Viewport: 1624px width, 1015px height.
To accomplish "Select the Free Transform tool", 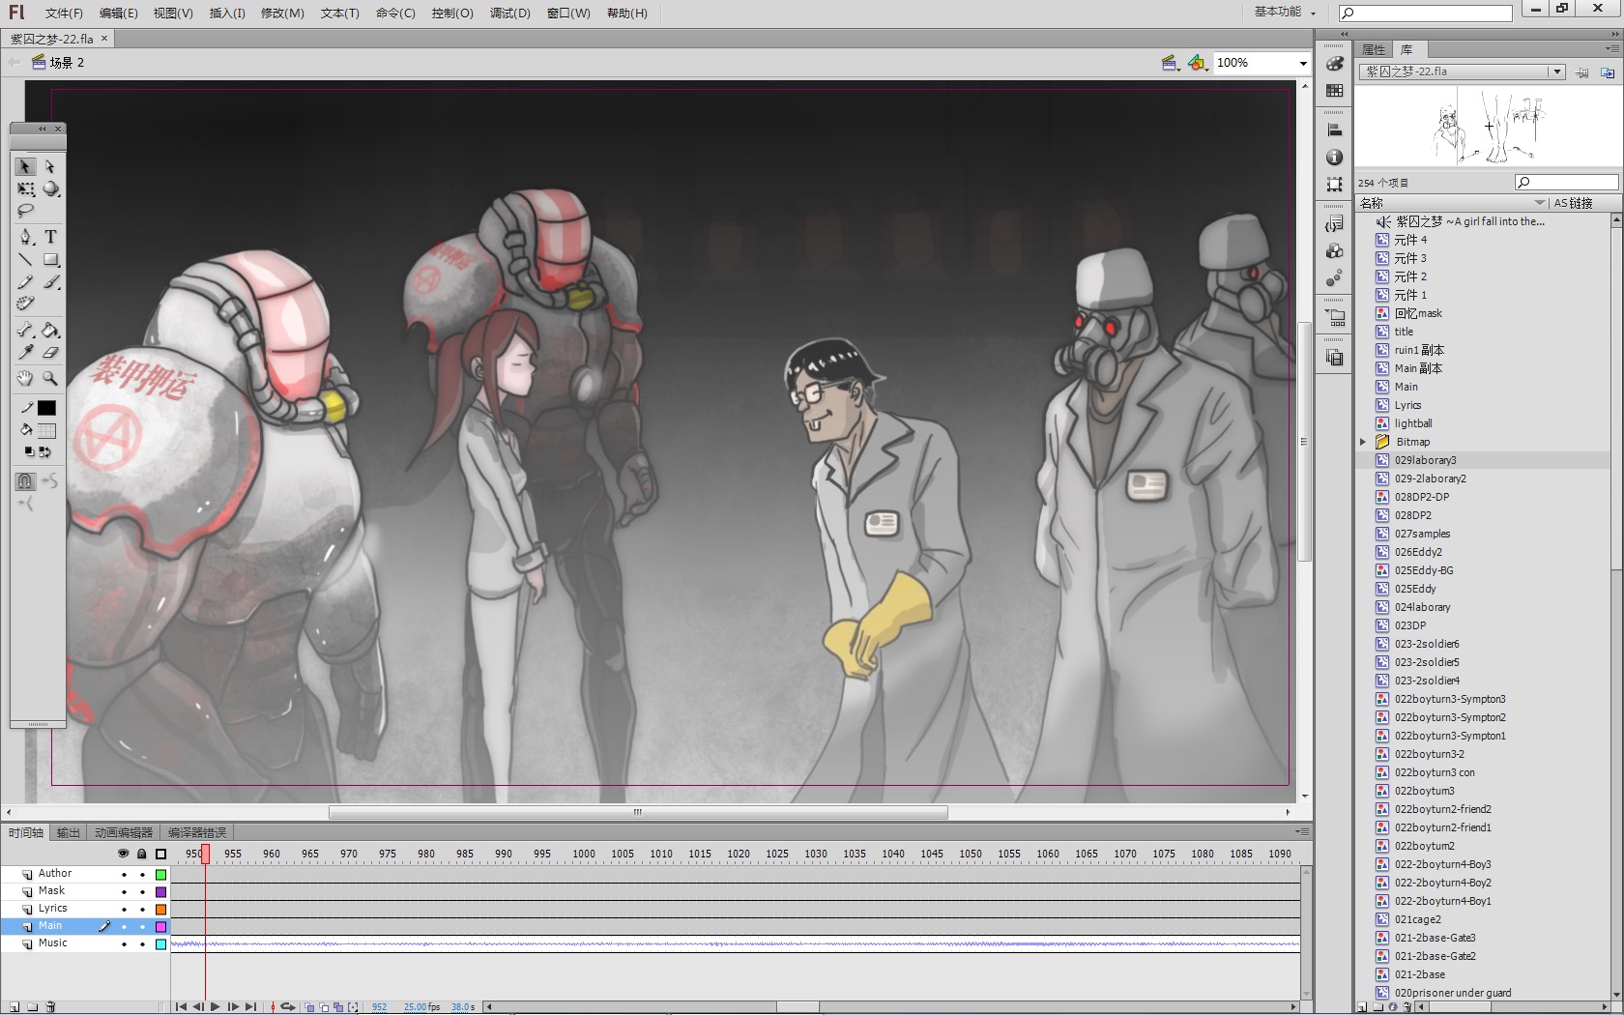I will tap(25, 189).
